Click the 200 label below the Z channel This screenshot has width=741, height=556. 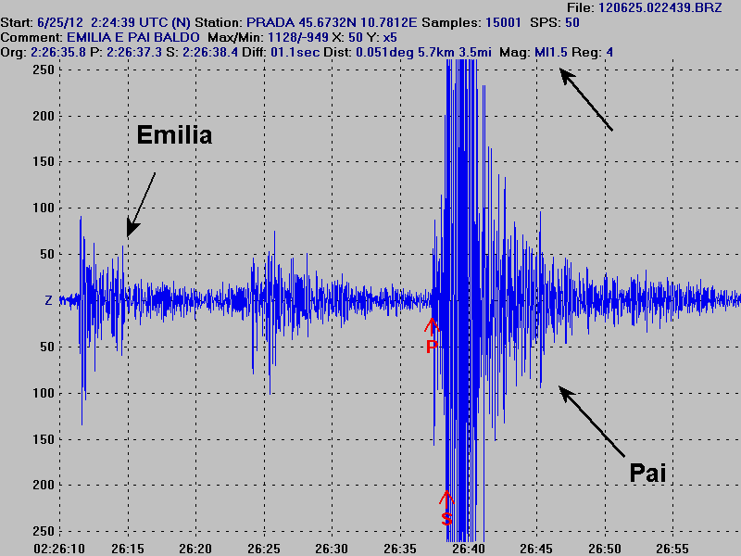(44, 485)
